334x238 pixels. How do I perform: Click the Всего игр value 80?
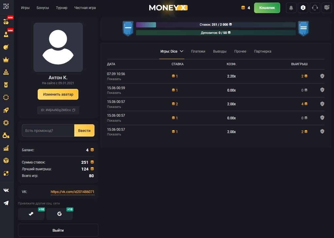[x=91, y=176]
